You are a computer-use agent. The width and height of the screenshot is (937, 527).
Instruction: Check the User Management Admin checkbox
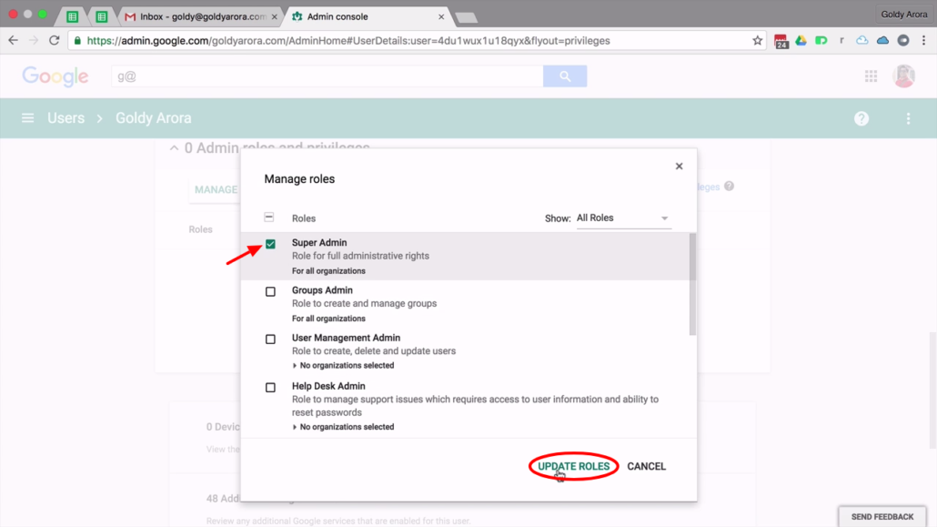coord(271,340)
